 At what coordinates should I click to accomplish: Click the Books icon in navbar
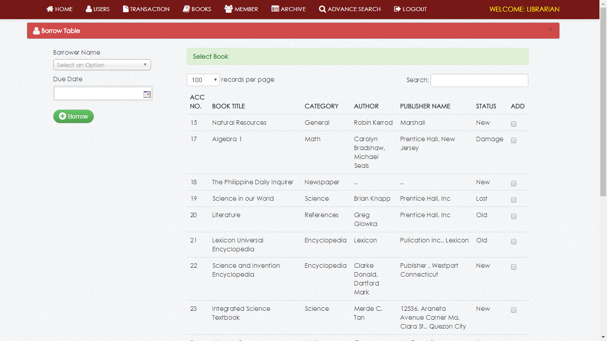(x=187, y=9)
